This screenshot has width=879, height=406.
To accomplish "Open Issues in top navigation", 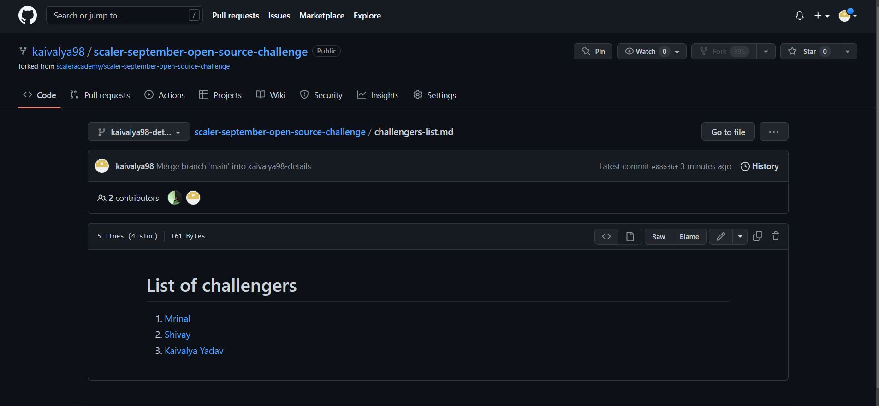I will coord(279,15).
